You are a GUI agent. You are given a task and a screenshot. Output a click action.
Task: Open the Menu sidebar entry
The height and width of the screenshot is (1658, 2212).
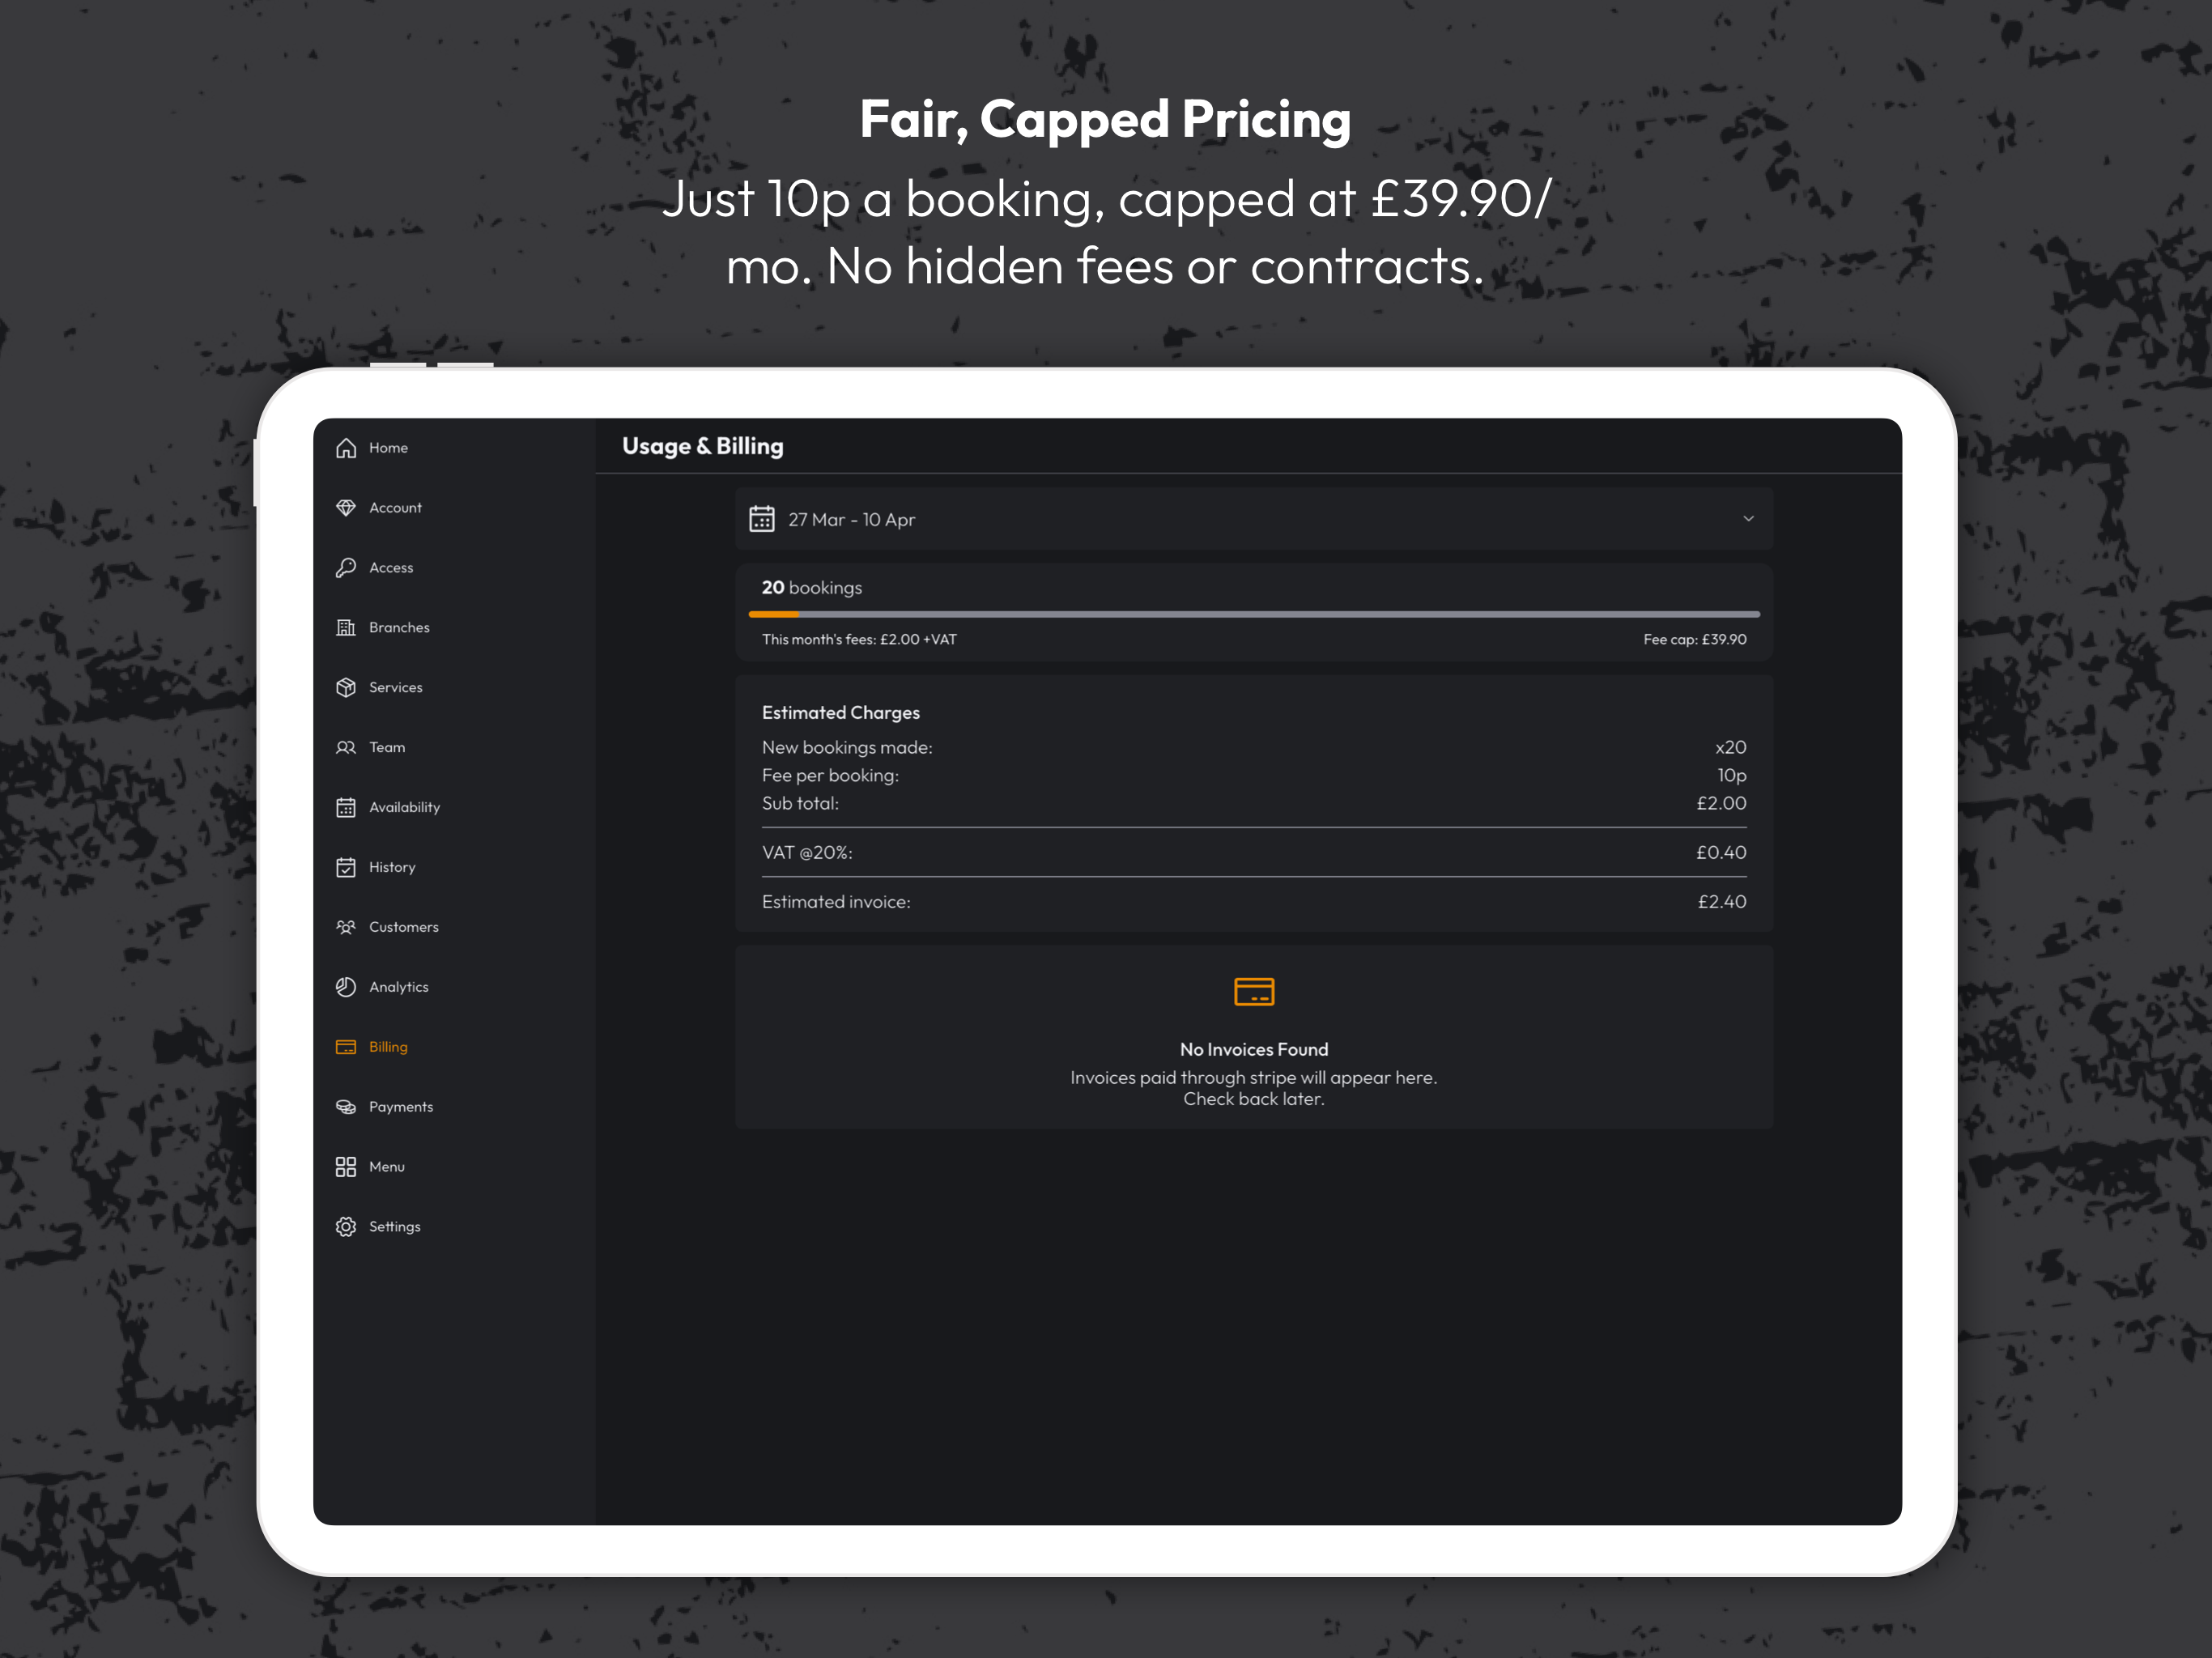371,1167
